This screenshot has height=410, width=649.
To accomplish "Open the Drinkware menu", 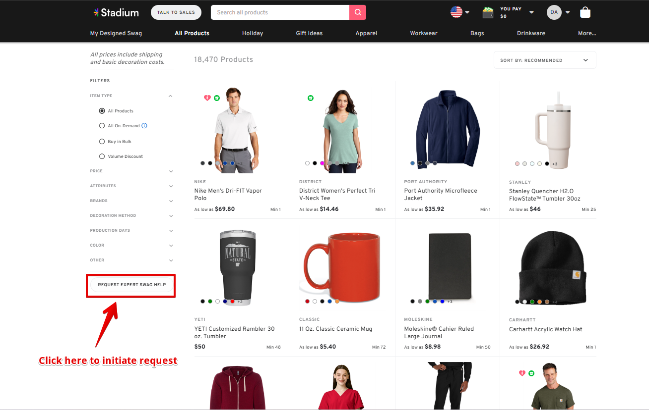I will point(531,33).
